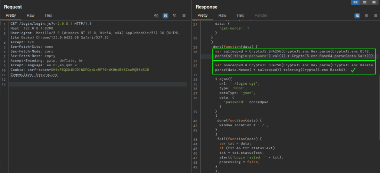380x173 pixels.
Task: Select Hex tab in Request panel
Action: (x=49, y=16)
